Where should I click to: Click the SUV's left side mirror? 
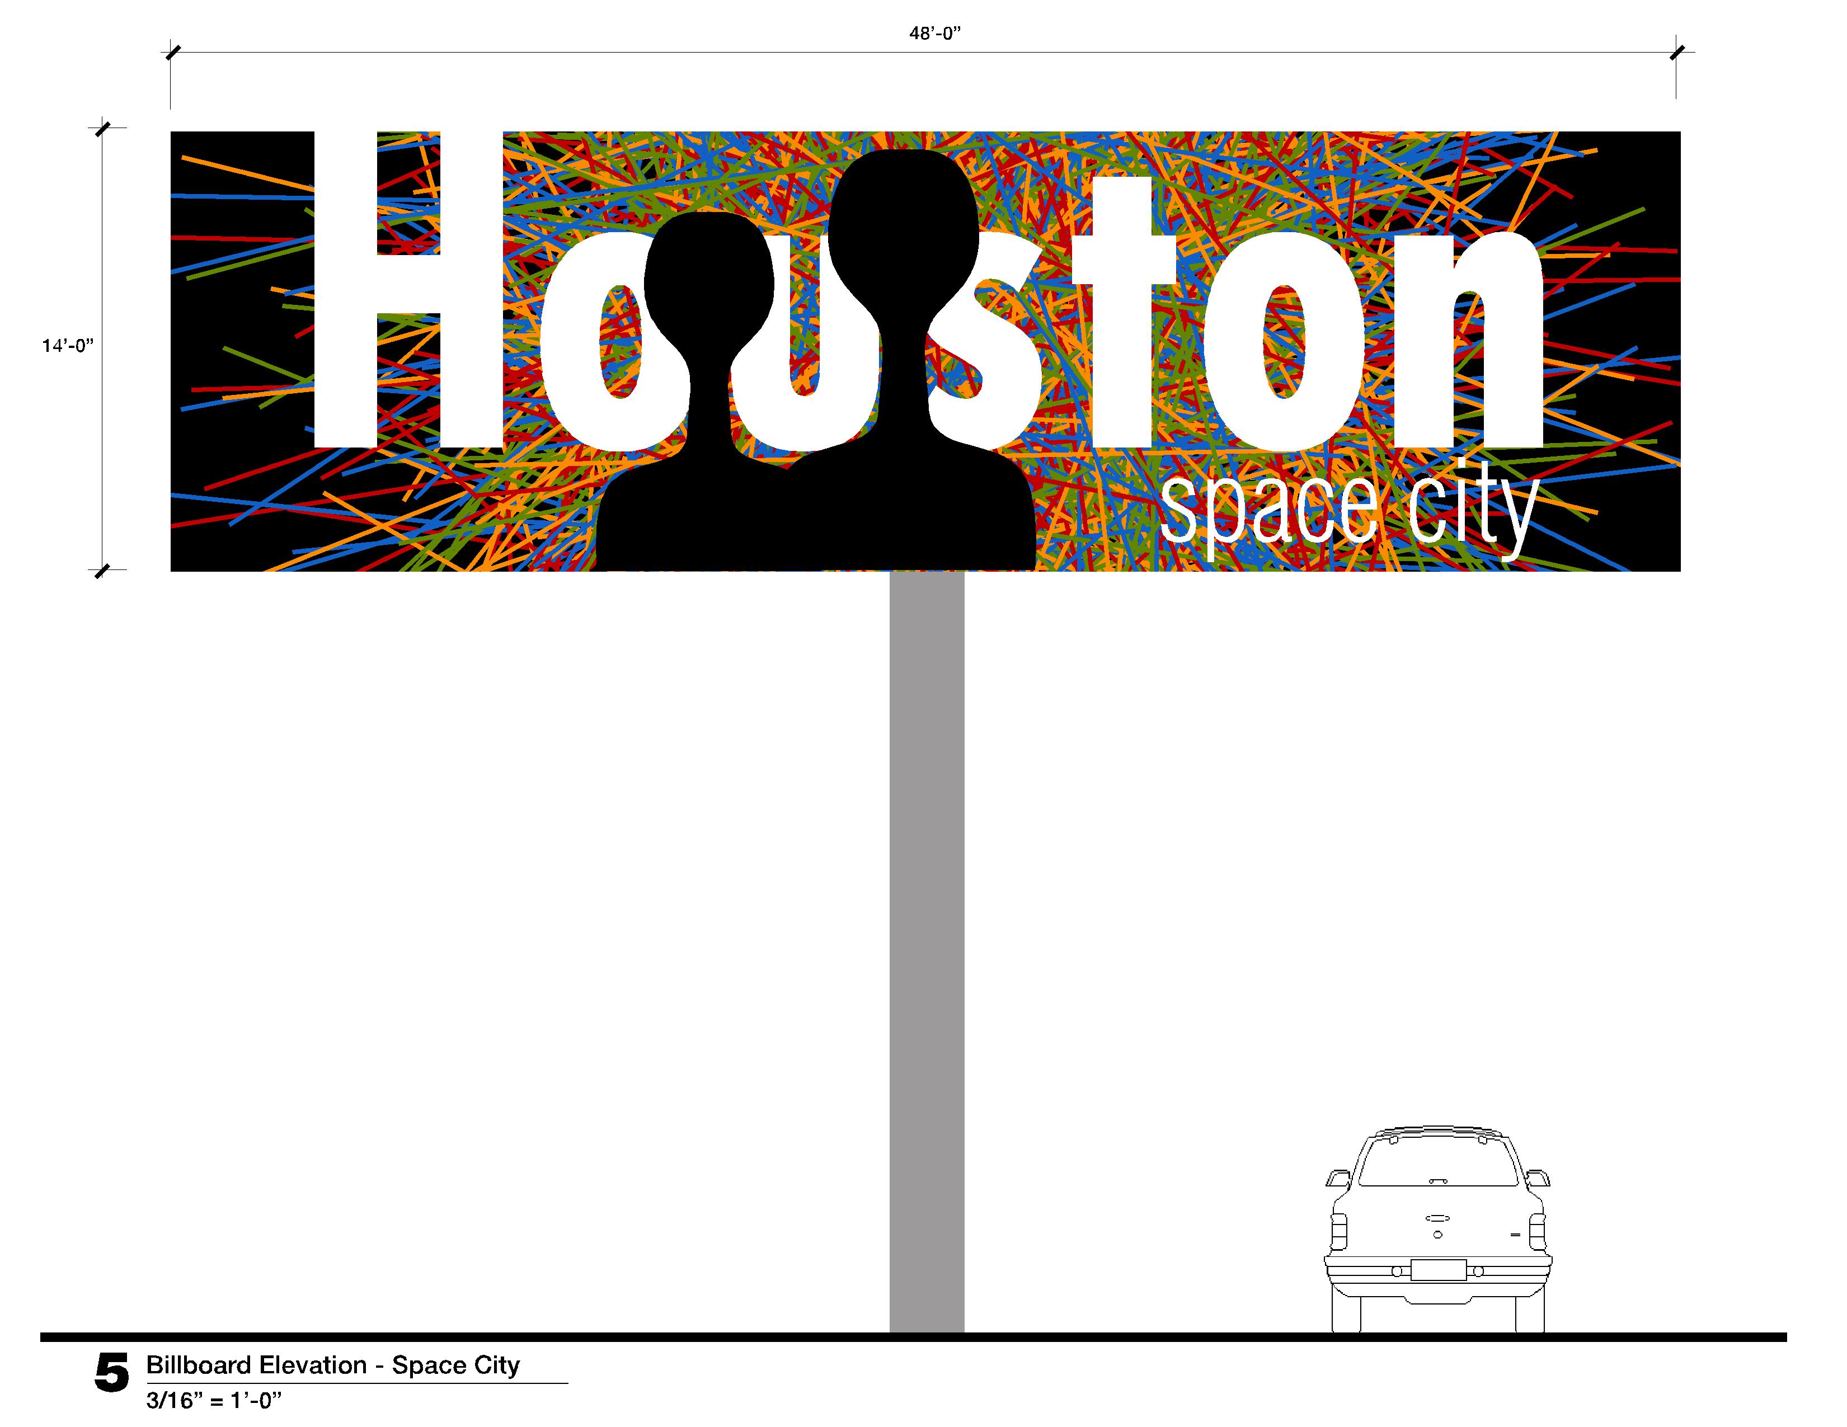pos(1337,1179)
